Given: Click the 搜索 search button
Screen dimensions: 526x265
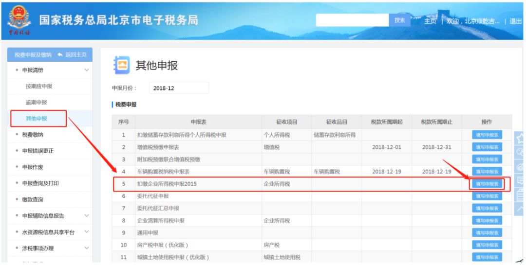Looking at the screenshot, I should [x=399, y=20].
